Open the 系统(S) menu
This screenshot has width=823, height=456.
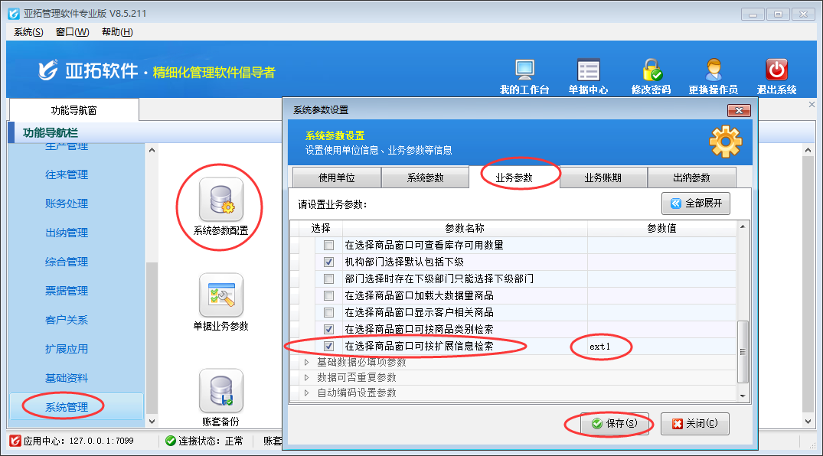click(28, 31)
